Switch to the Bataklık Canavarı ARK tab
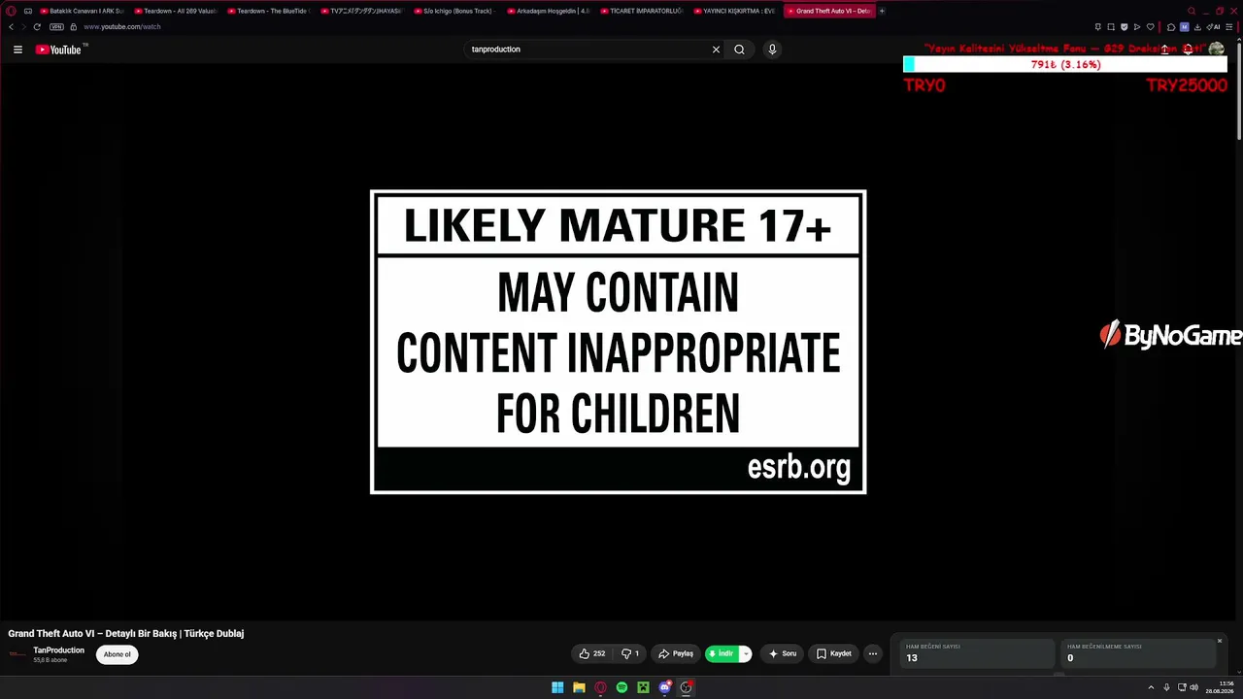The width and height of the screenshot is (1243, 699). point(83,11)
